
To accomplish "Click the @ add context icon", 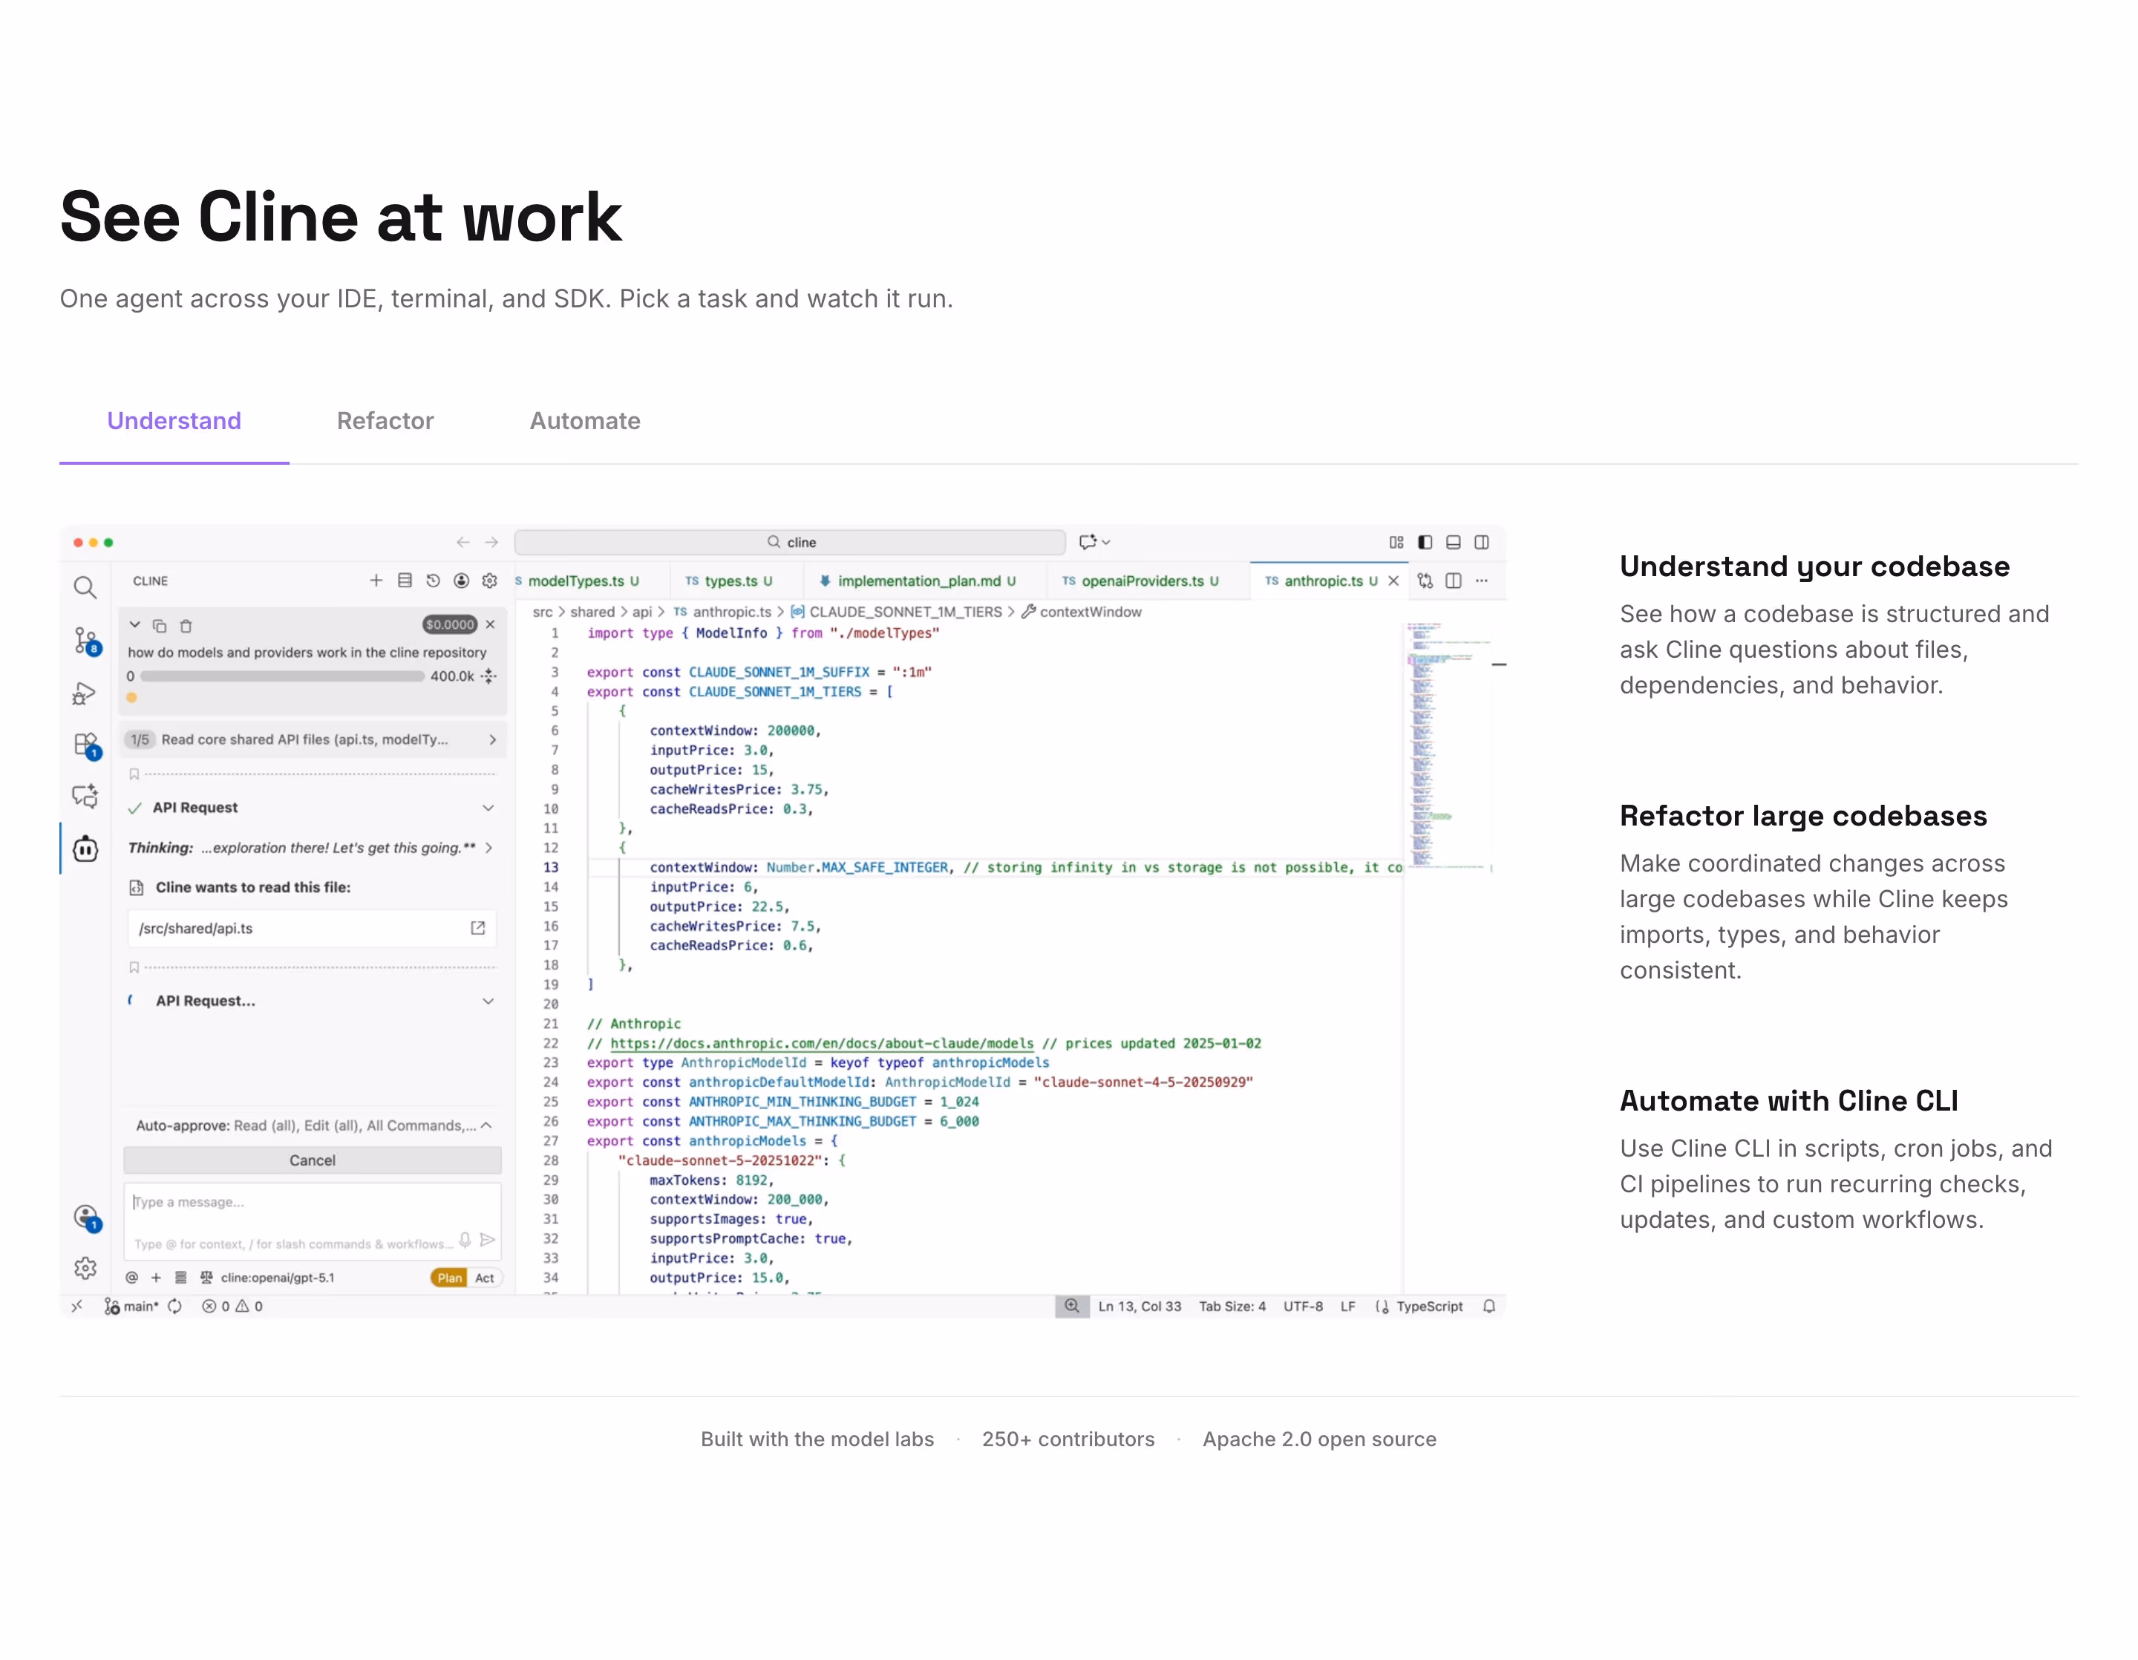I will (x=131, y=1278).
